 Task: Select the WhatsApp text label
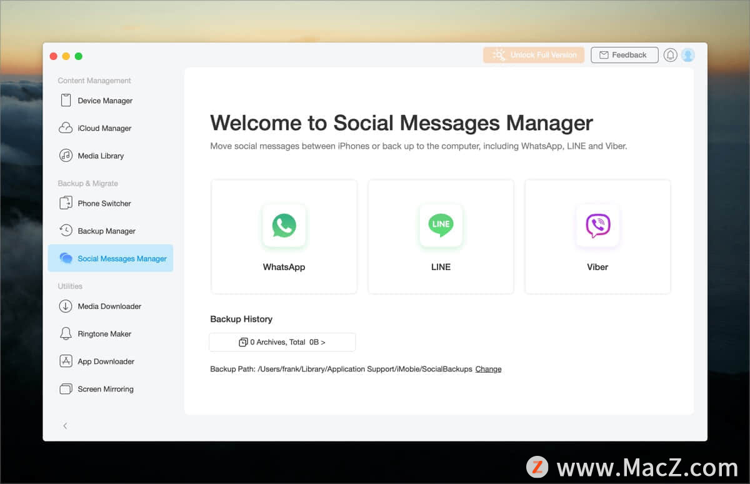click(284, 267)
